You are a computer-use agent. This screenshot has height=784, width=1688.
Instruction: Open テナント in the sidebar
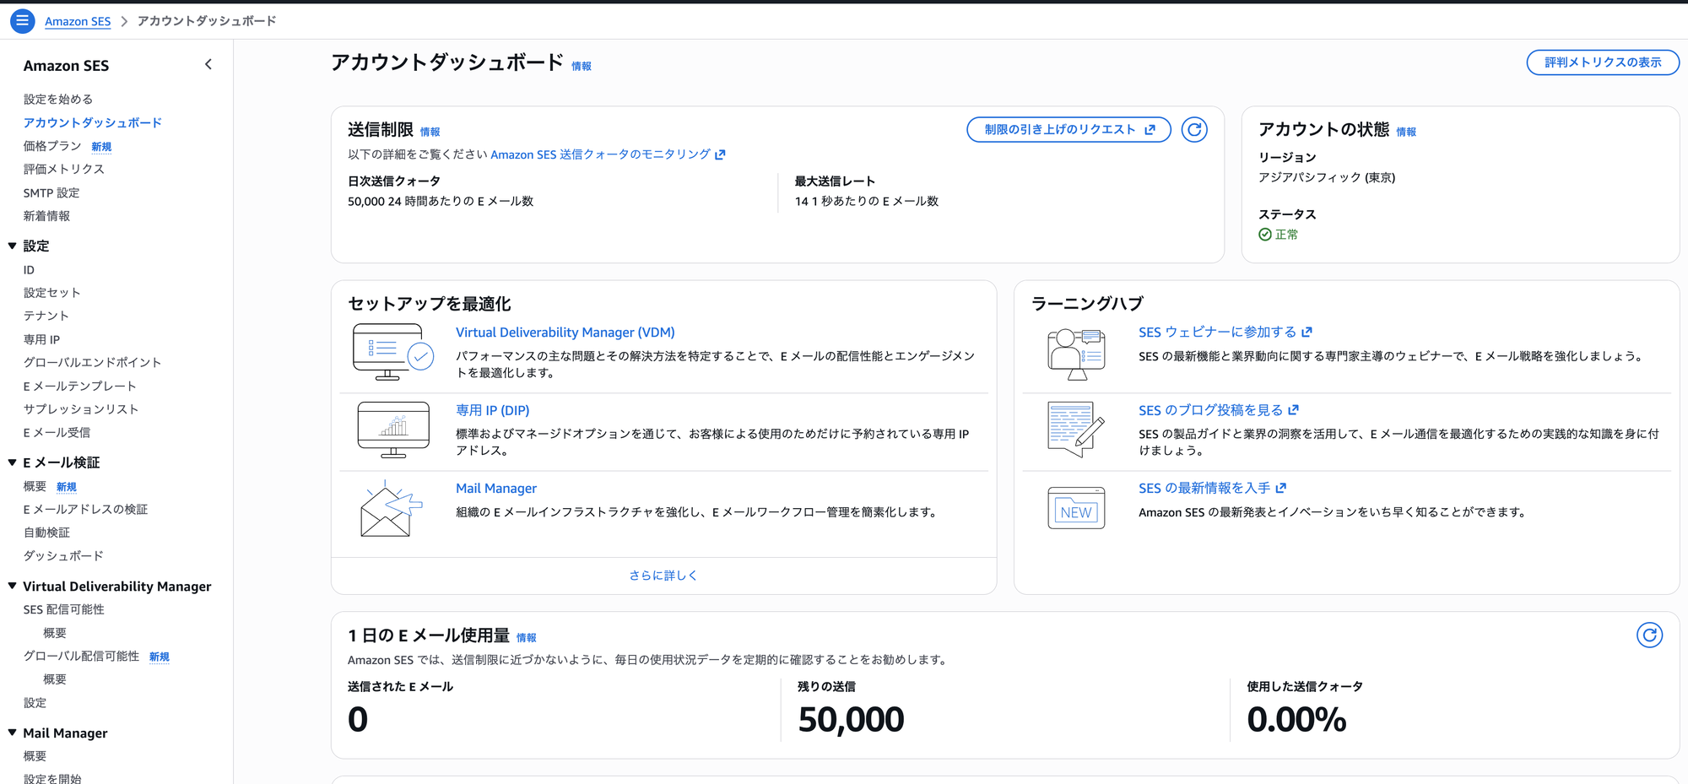[46, 316]
